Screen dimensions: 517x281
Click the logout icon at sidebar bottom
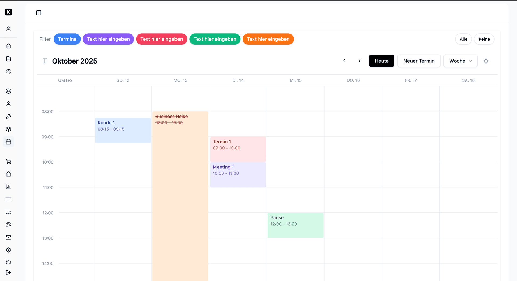tap(8, 273)
